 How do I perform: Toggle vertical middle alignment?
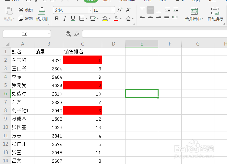pos(150,10)
